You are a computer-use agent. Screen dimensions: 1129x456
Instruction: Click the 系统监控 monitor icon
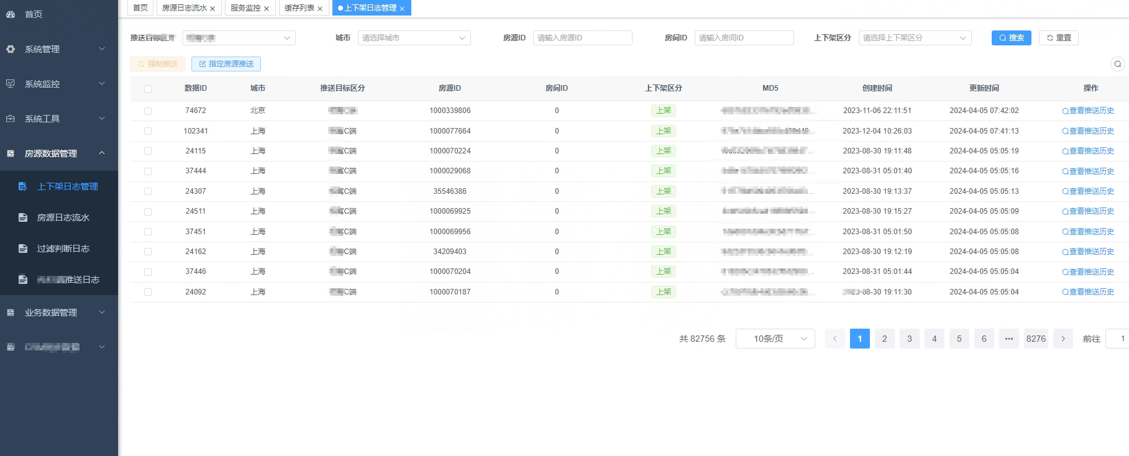(11, 83)
